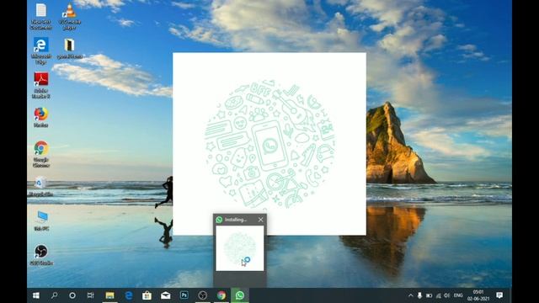Select the This PC desktop icon
Image resolution: width=539 pixels, height=303 pixels.
tap(41, 221)
